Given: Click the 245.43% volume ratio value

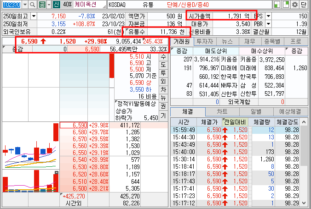Looking at the screenshot, I should (153, 41).
